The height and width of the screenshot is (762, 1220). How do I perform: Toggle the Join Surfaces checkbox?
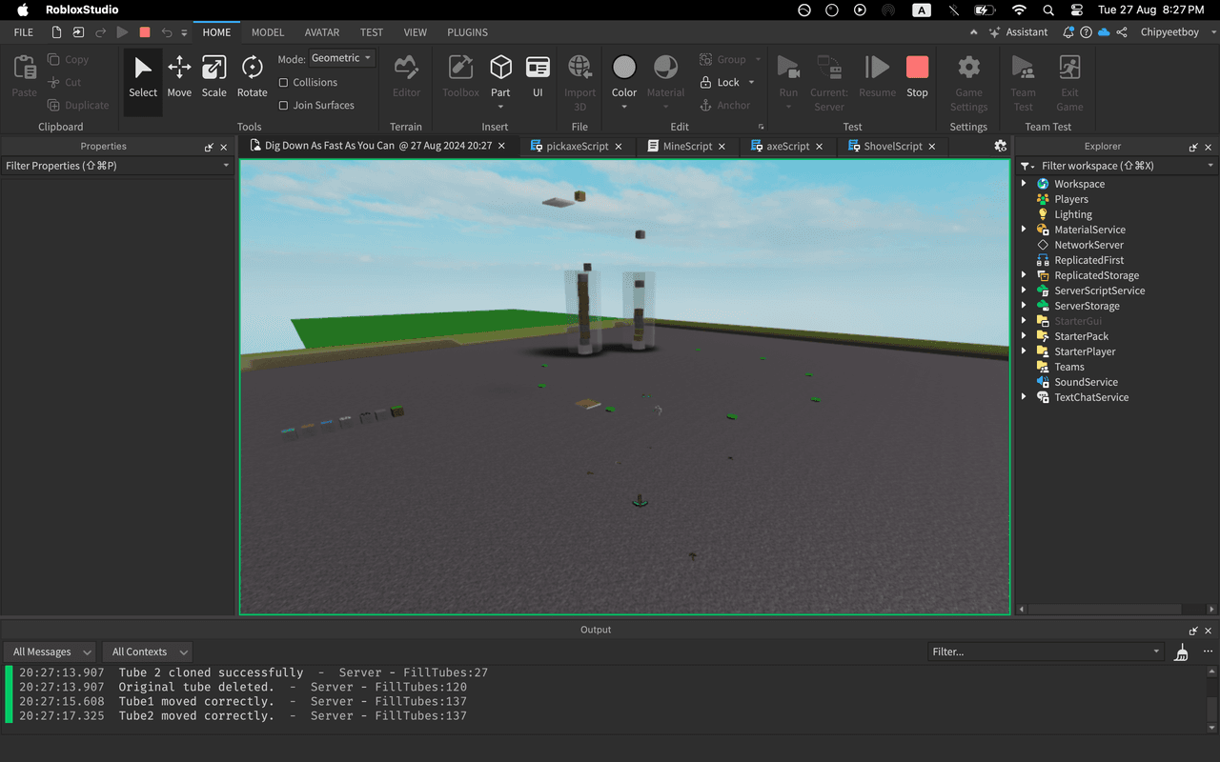(x=283, y=106)
